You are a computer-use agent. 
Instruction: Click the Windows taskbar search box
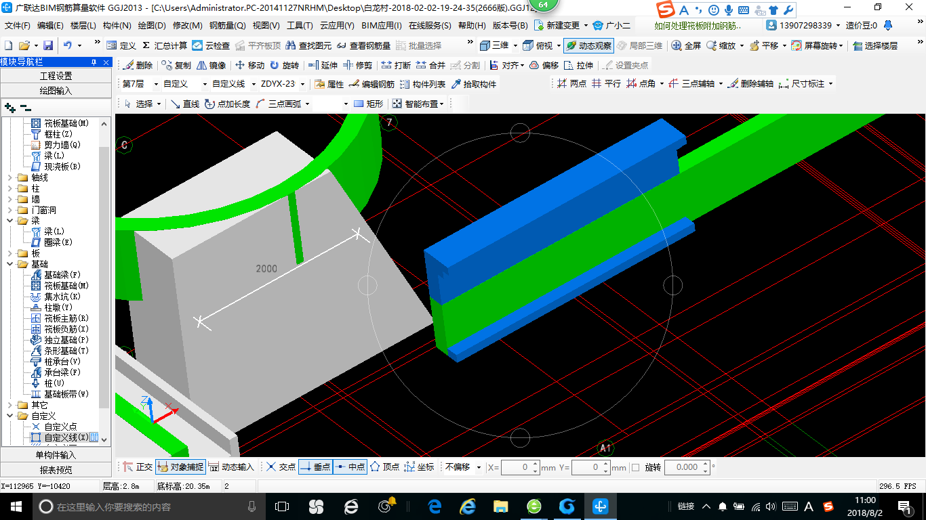(149, 506)
